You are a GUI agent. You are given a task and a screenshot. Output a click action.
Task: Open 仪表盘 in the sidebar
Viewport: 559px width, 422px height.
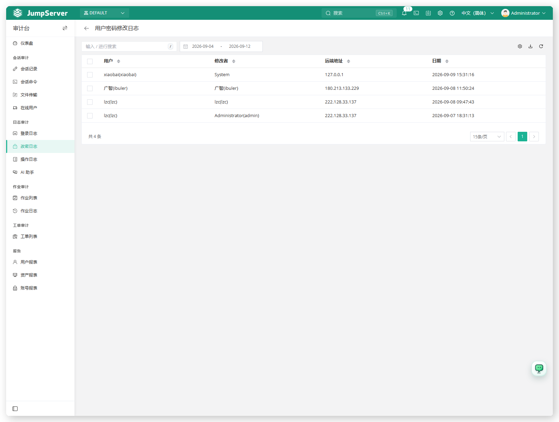coord(40,43)
